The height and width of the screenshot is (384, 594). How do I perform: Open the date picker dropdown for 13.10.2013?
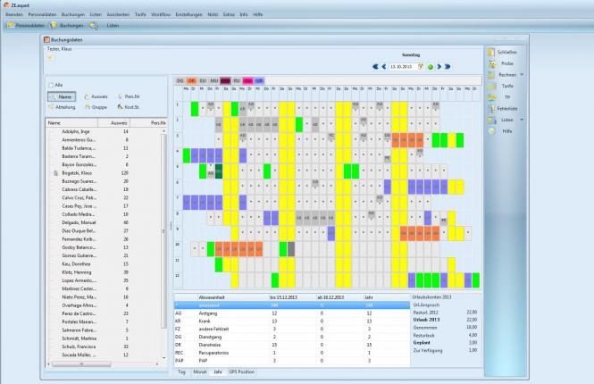(x=421, y=66)
